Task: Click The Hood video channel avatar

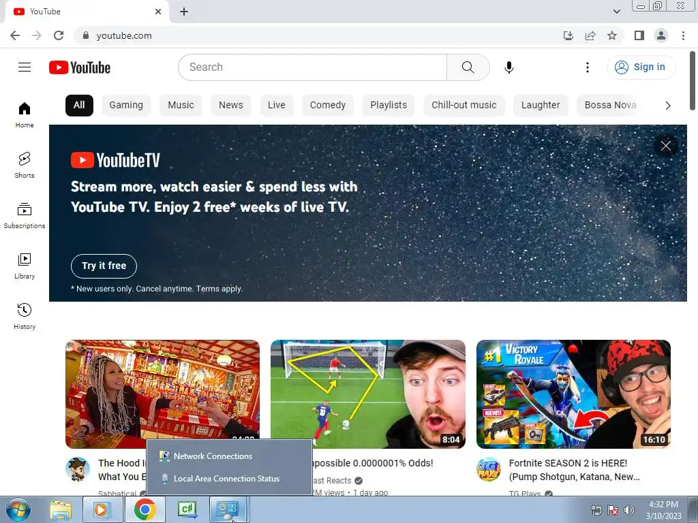Action: coord(78,469)
